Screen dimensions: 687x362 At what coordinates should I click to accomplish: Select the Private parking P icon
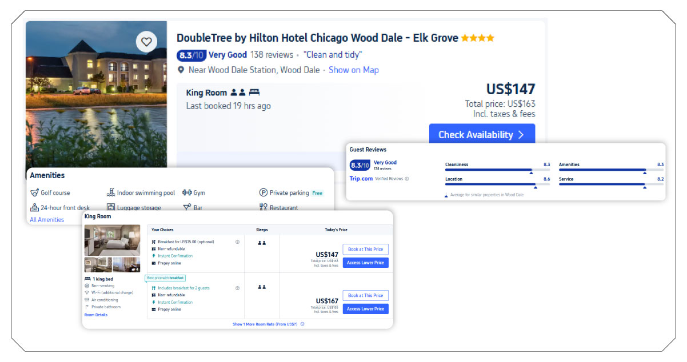[x=263, y=193]
